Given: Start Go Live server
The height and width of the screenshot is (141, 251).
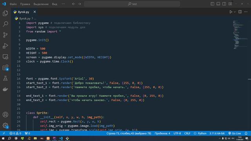Looking at the screenshot, I should (235, 133).
